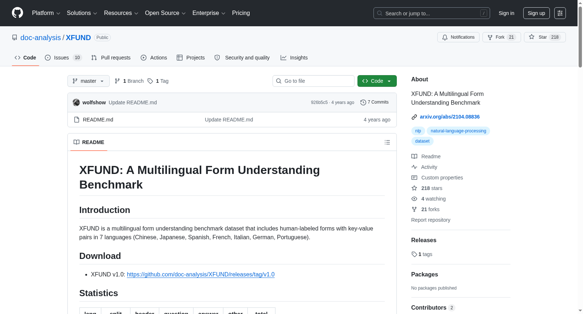Expand the Platform menu

click(46, 13)
